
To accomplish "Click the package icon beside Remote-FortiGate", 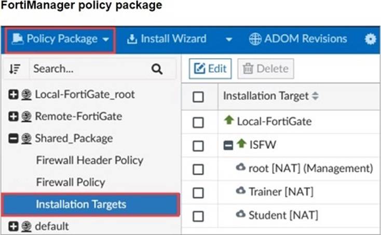I will pos(26,117).
